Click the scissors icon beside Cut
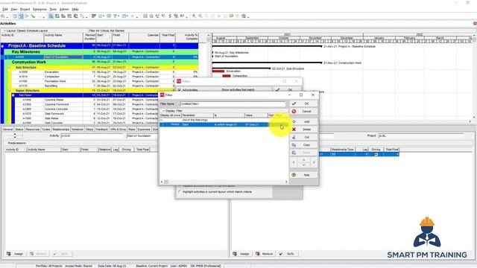 tap(294, 137)
